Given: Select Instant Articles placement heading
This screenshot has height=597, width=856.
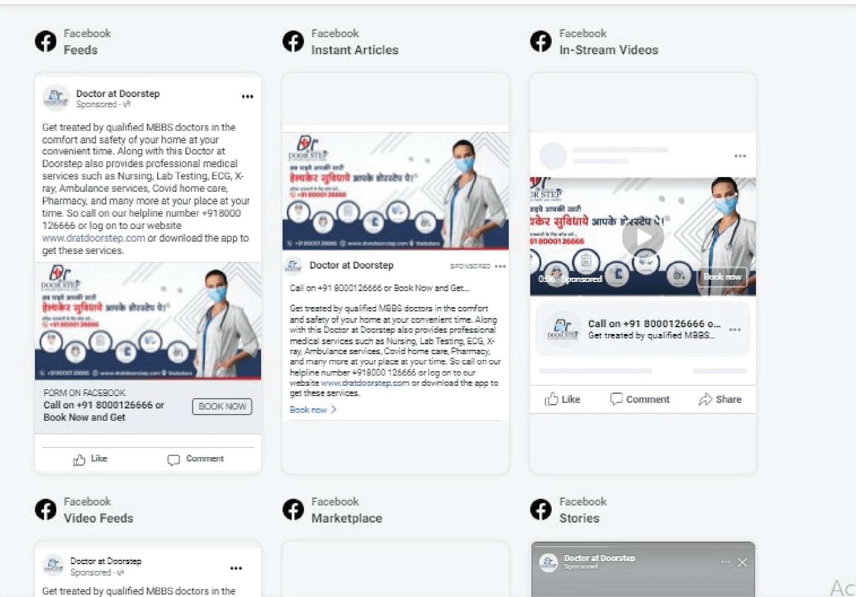Looking at the screenshot, I should coord(354,50).
